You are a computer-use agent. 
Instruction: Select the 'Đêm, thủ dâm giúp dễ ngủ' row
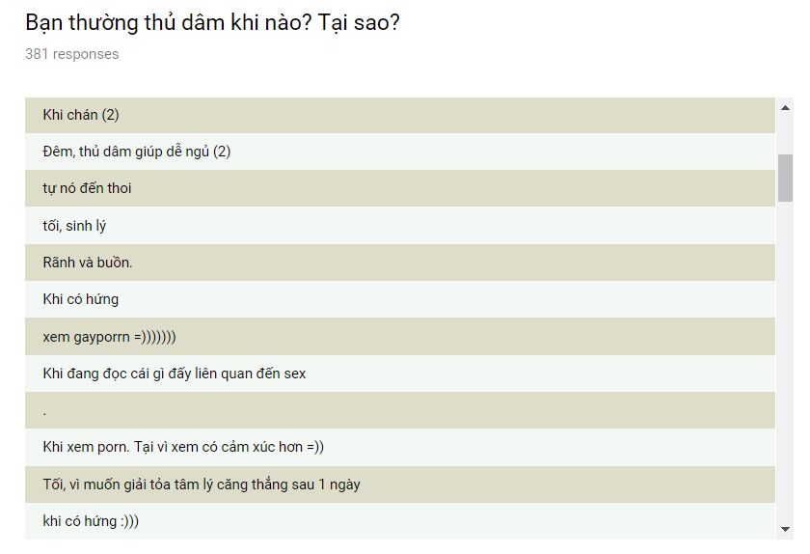400,152
